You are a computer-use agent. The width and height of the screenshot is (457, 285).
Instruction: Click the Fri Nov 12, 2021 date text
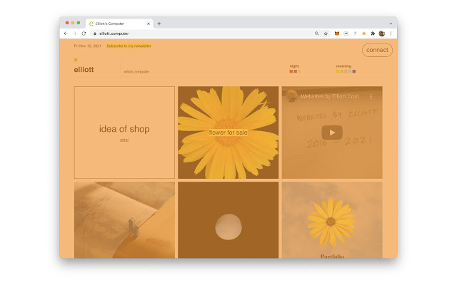[x=87, y=46]
